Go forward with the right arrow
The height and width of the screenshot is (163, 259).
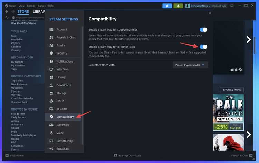13,11
